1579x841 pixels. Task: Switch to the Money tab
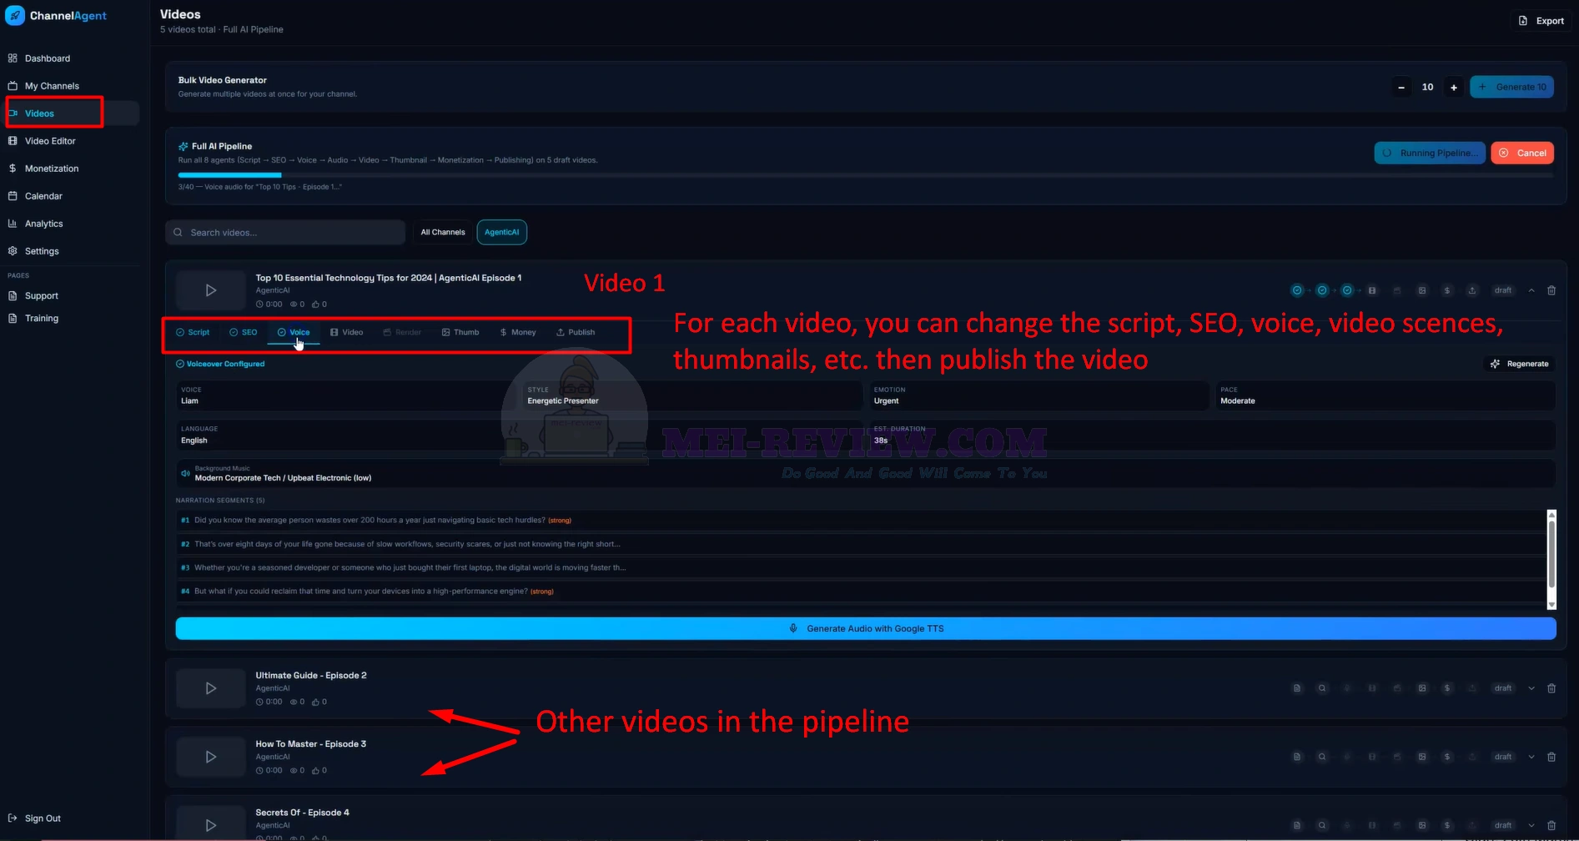[518, 332]
